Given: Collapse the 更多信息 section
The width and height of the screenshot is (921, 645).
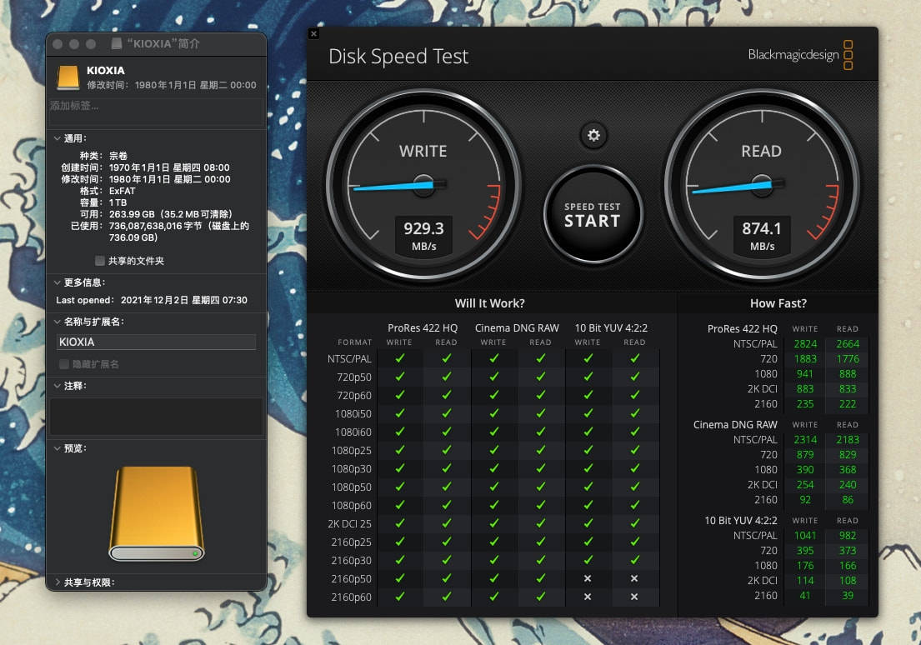Looking at the screenshot, I should pos(57,282).
